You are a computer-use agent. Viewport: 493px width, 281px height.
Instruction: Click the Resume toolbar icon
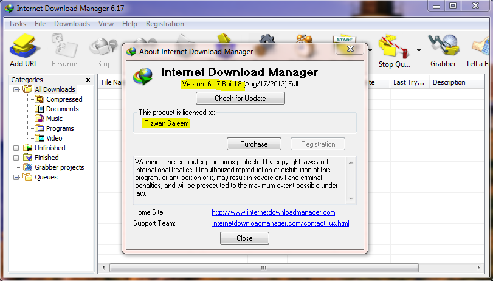point(64,50)
